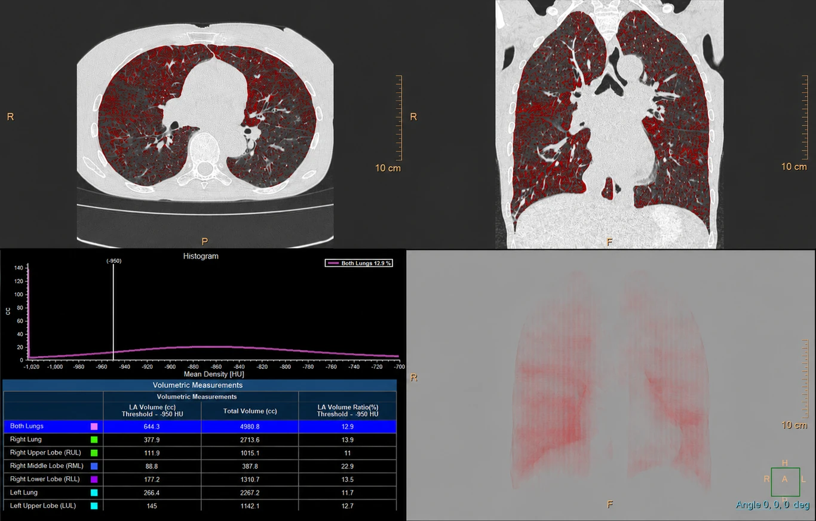Viewport: 816px width, 521px height.
Task: Click the LA Volume Ratio(%) column header
Action: click(347, 410)
